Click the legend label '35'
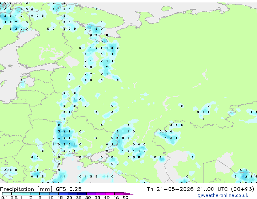257x199 pixels. click(97, 197)
